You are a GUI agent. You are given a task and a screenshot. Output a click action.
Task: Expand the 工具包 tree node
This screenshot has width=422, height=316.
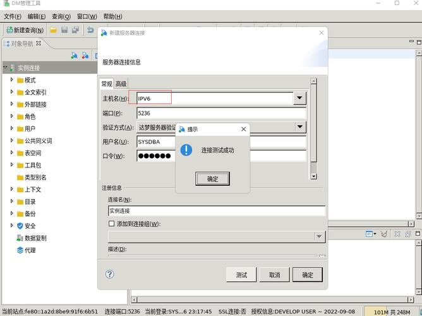point(11,164)
